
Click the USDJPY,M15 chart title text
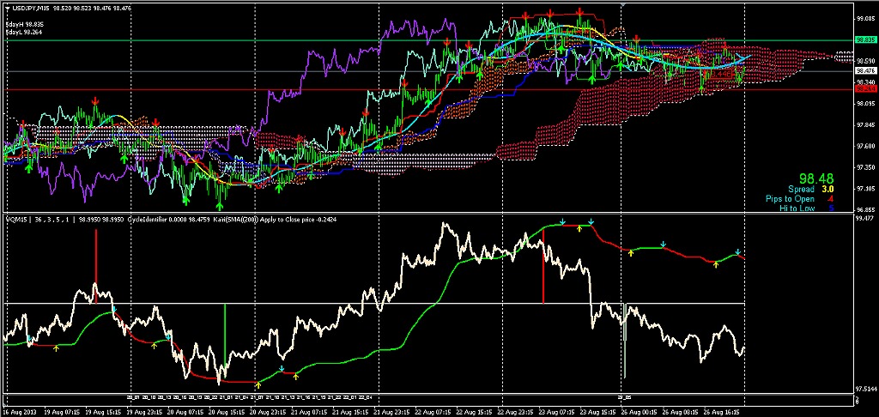[x=30, y=8]
